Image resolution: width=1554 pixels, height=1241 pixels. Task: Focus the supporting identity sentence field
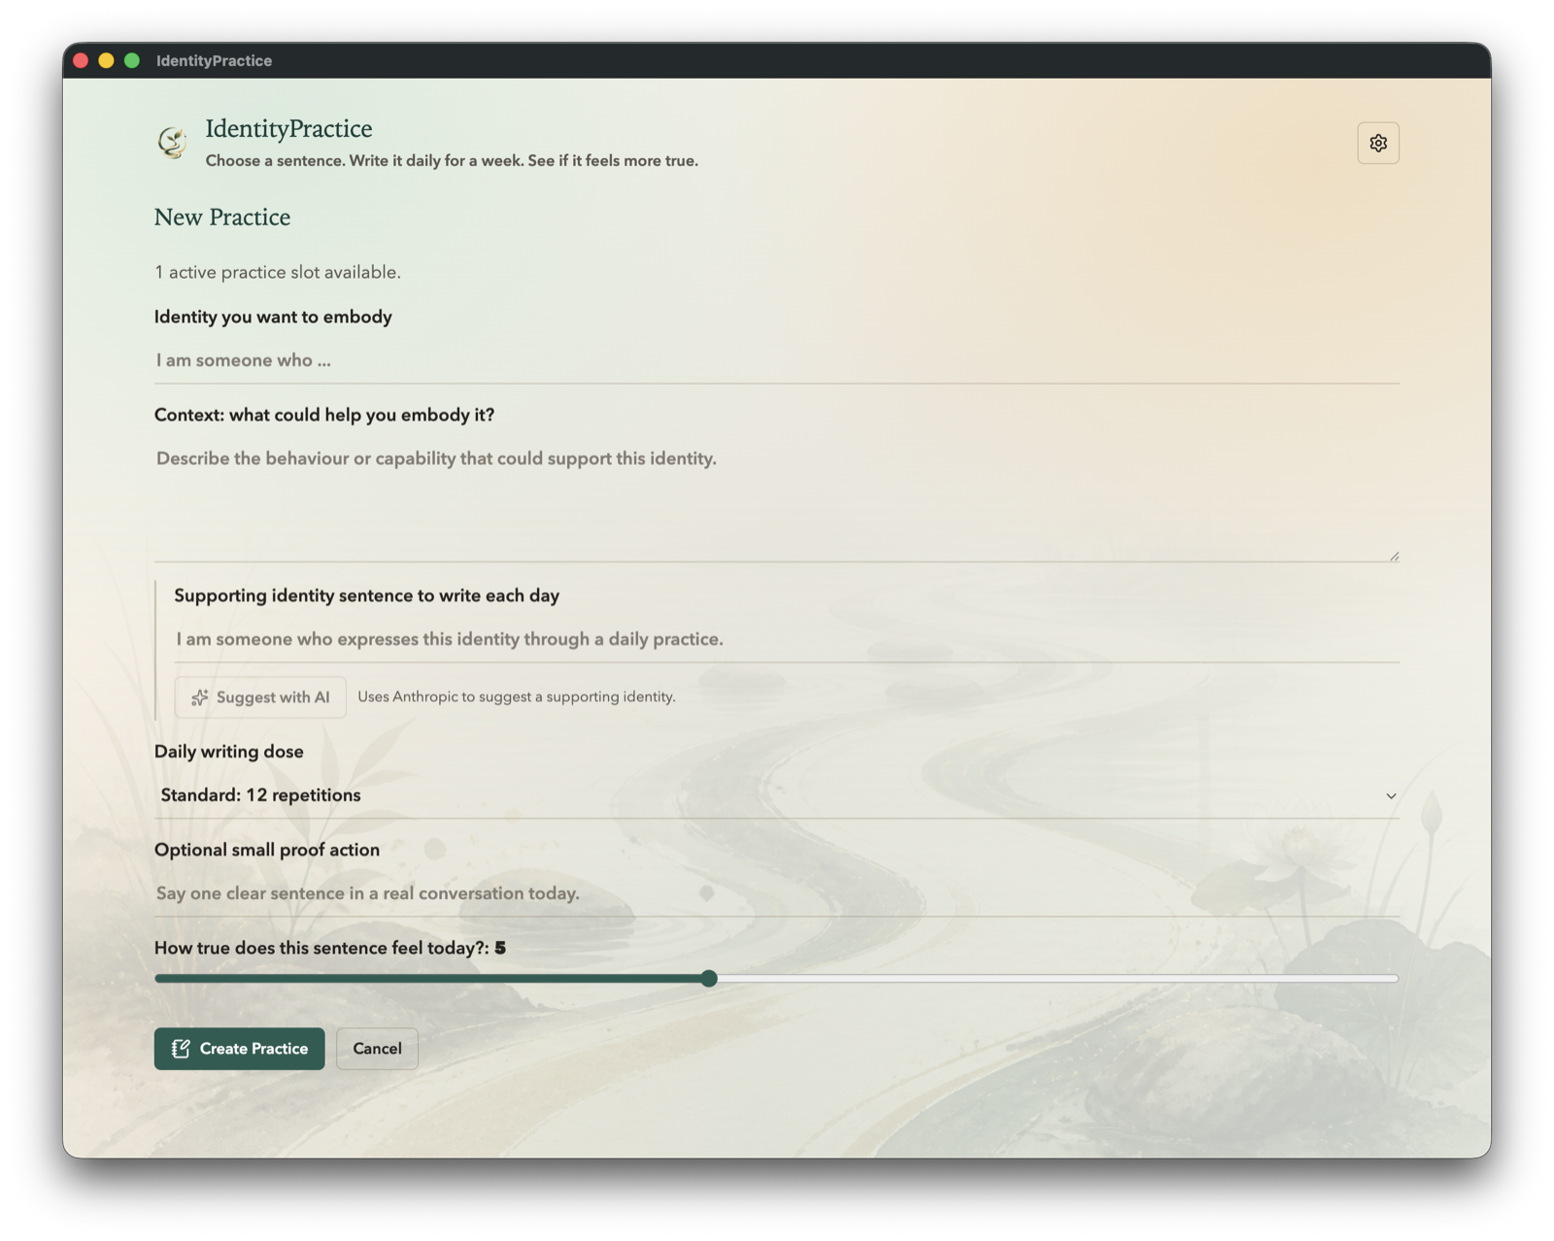[x=787, y=640]
